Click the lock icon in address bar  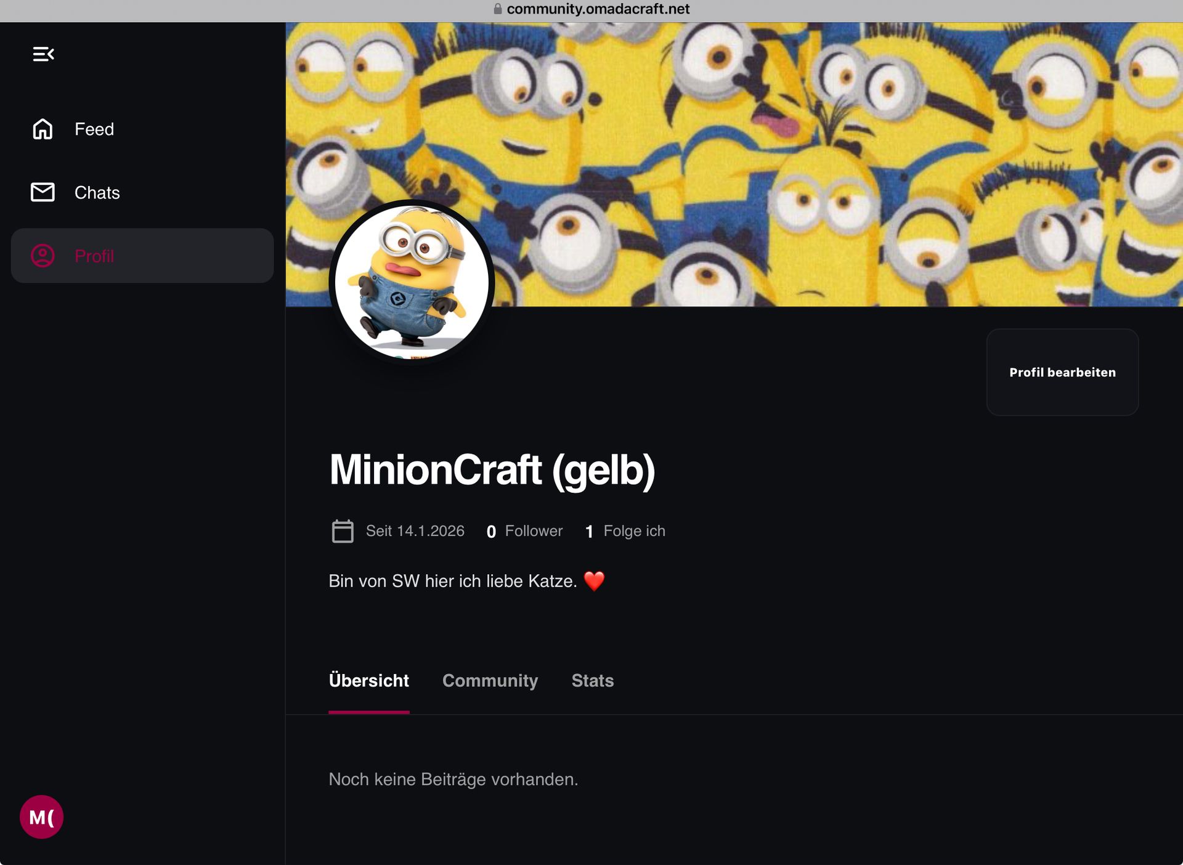(x=498, y=9)
